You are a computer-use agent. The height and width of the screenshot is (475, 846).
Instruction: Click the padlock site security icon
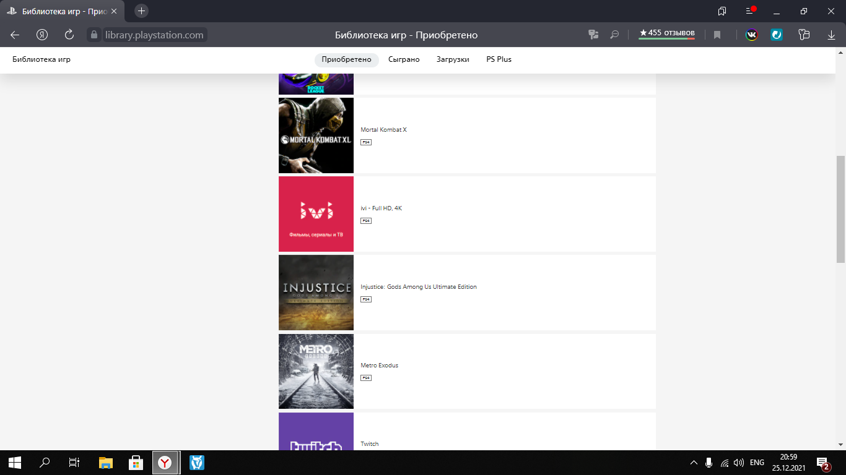click(94, 35)
